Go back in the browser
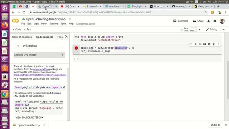The image size is (229, 129). point(13,12)
